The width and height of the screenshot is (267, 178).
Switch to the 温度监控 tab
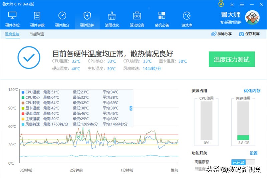[x=12, y=34]
